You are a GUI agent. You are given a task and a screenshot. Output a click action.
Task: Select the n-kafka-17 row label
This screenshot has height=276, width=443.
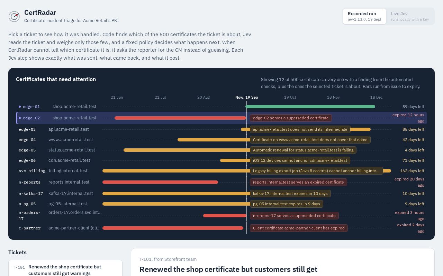point(31,194)
